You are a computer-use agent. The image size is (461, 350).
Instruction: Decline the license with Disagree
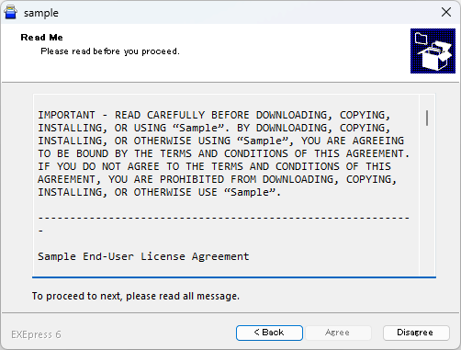click(x=416, y=333)
